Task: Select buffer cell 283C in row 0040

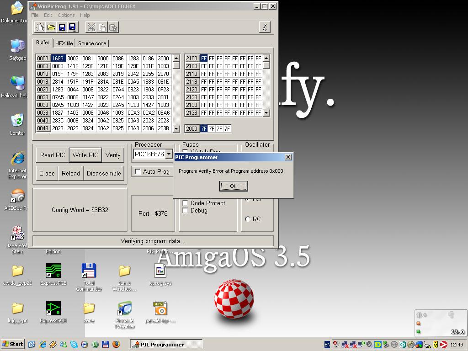Action: (58, 120)
